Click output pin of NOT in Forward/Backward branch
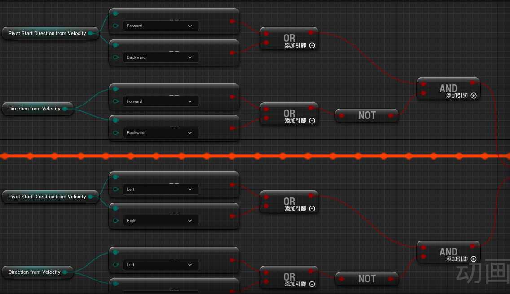Screen dimensions: 510x294 [391, 115]
